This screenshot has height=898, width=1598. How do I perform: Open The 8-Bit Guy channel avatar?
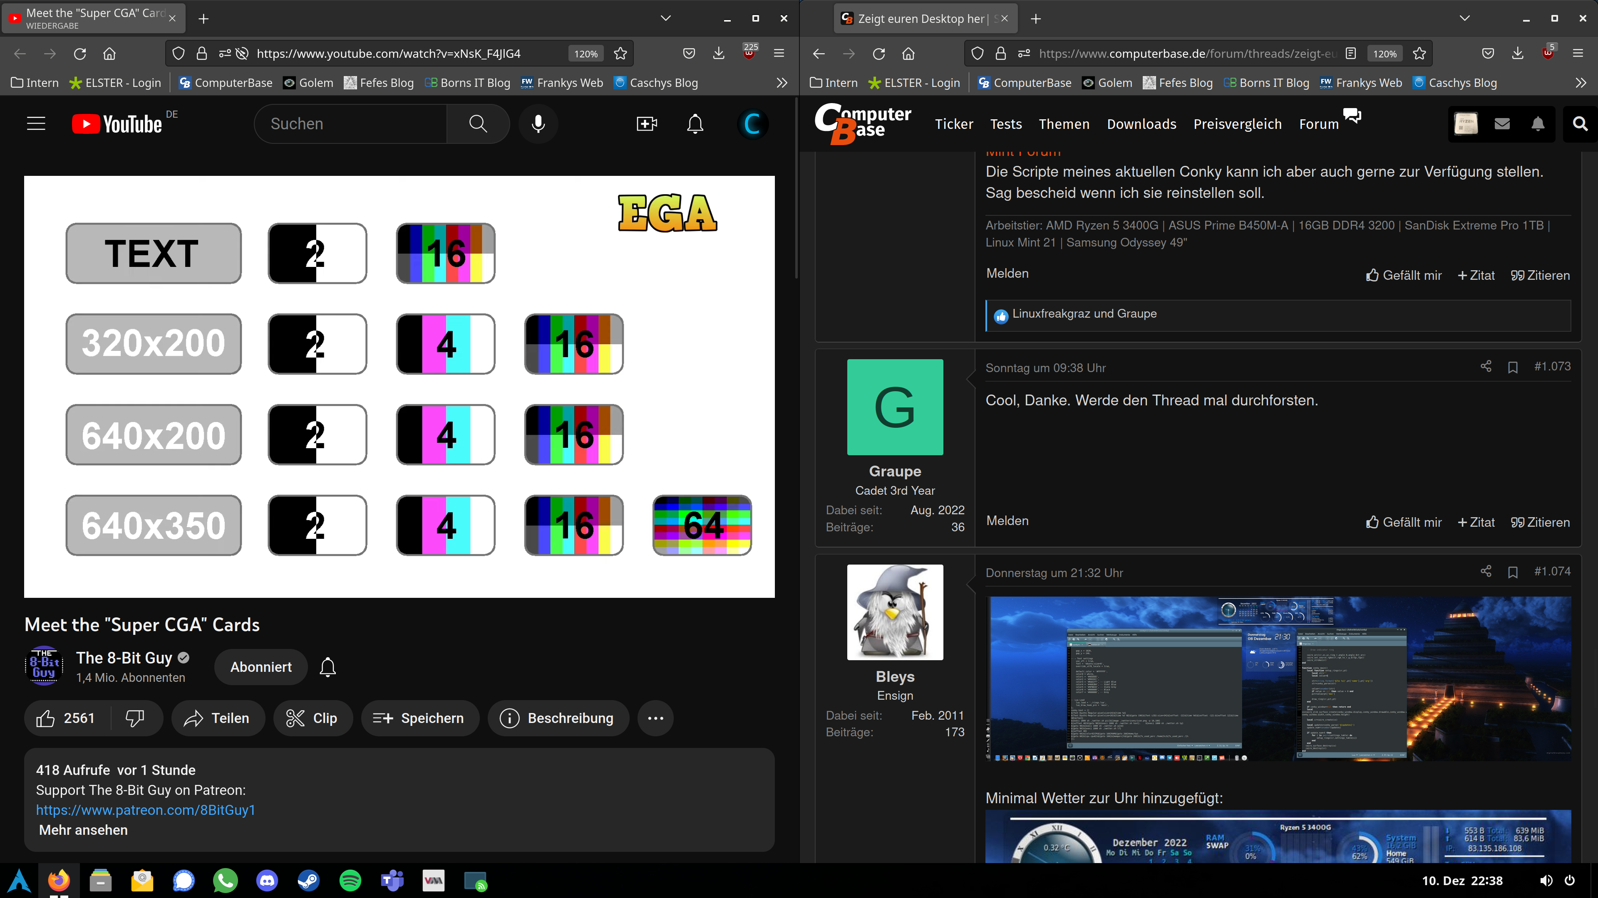point(43,666)
